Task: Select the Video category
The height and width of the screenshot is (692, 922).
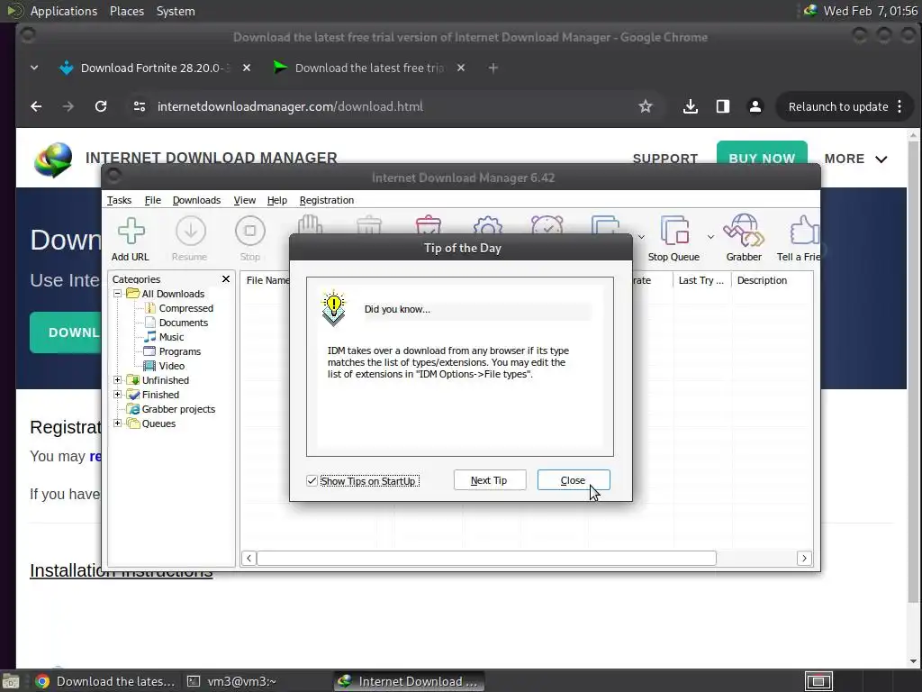Action: (164, 366)
